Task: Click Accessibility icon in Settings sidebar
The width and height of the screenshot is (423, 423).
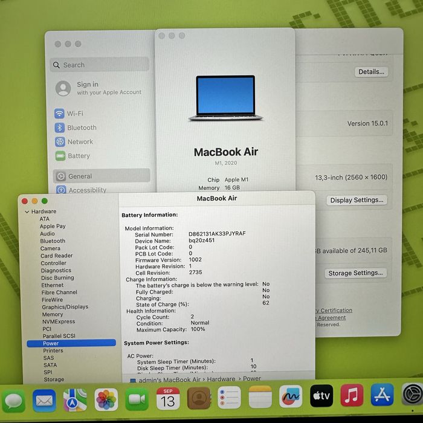Action: coord(61,190)
